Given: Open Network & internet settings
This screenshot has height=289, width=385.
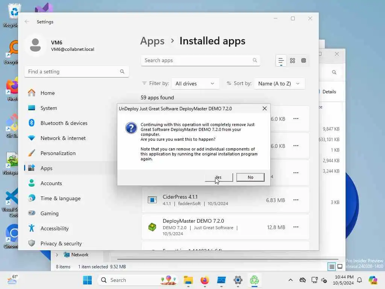Looking at the screenshot, I should 63,138.
